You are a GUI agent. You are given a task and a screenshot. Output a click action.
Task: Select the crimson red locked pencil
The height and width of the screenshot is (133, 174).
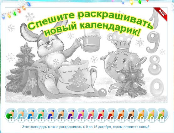point(102,114)
